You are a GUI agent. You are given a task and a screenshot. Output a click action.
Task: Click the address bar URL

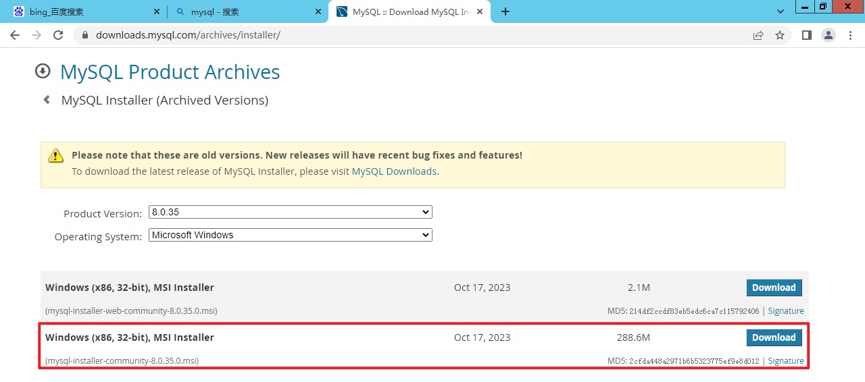click(188, 35)
